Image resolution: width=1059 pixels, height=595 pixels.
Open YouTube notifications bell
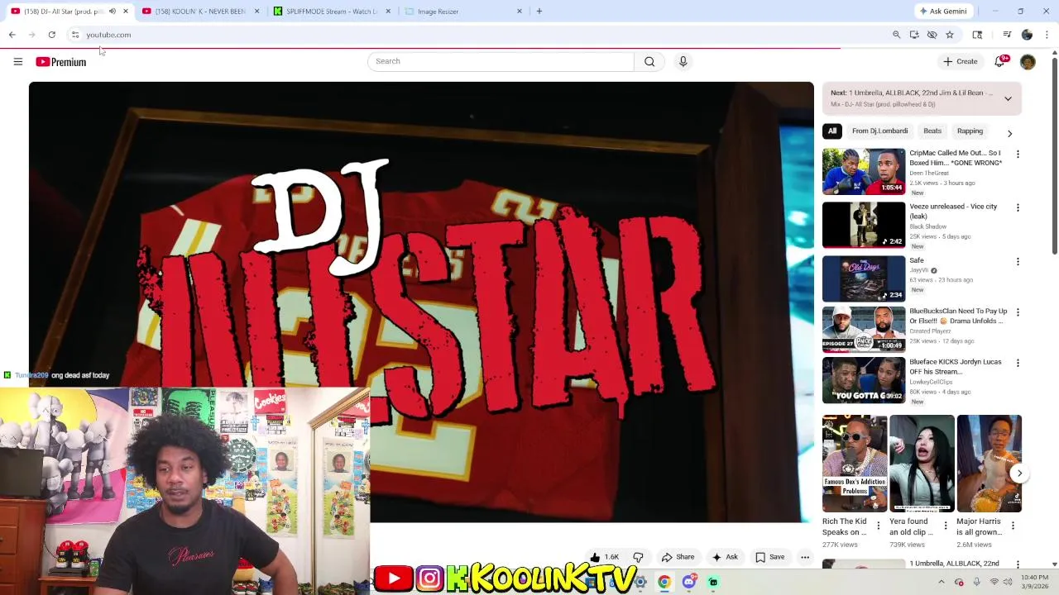pos(999,61)
